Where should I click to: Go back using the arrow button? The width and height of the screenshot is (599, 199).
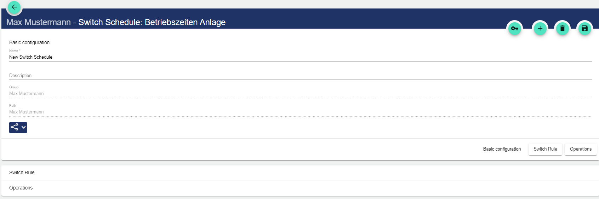[15, 7]
